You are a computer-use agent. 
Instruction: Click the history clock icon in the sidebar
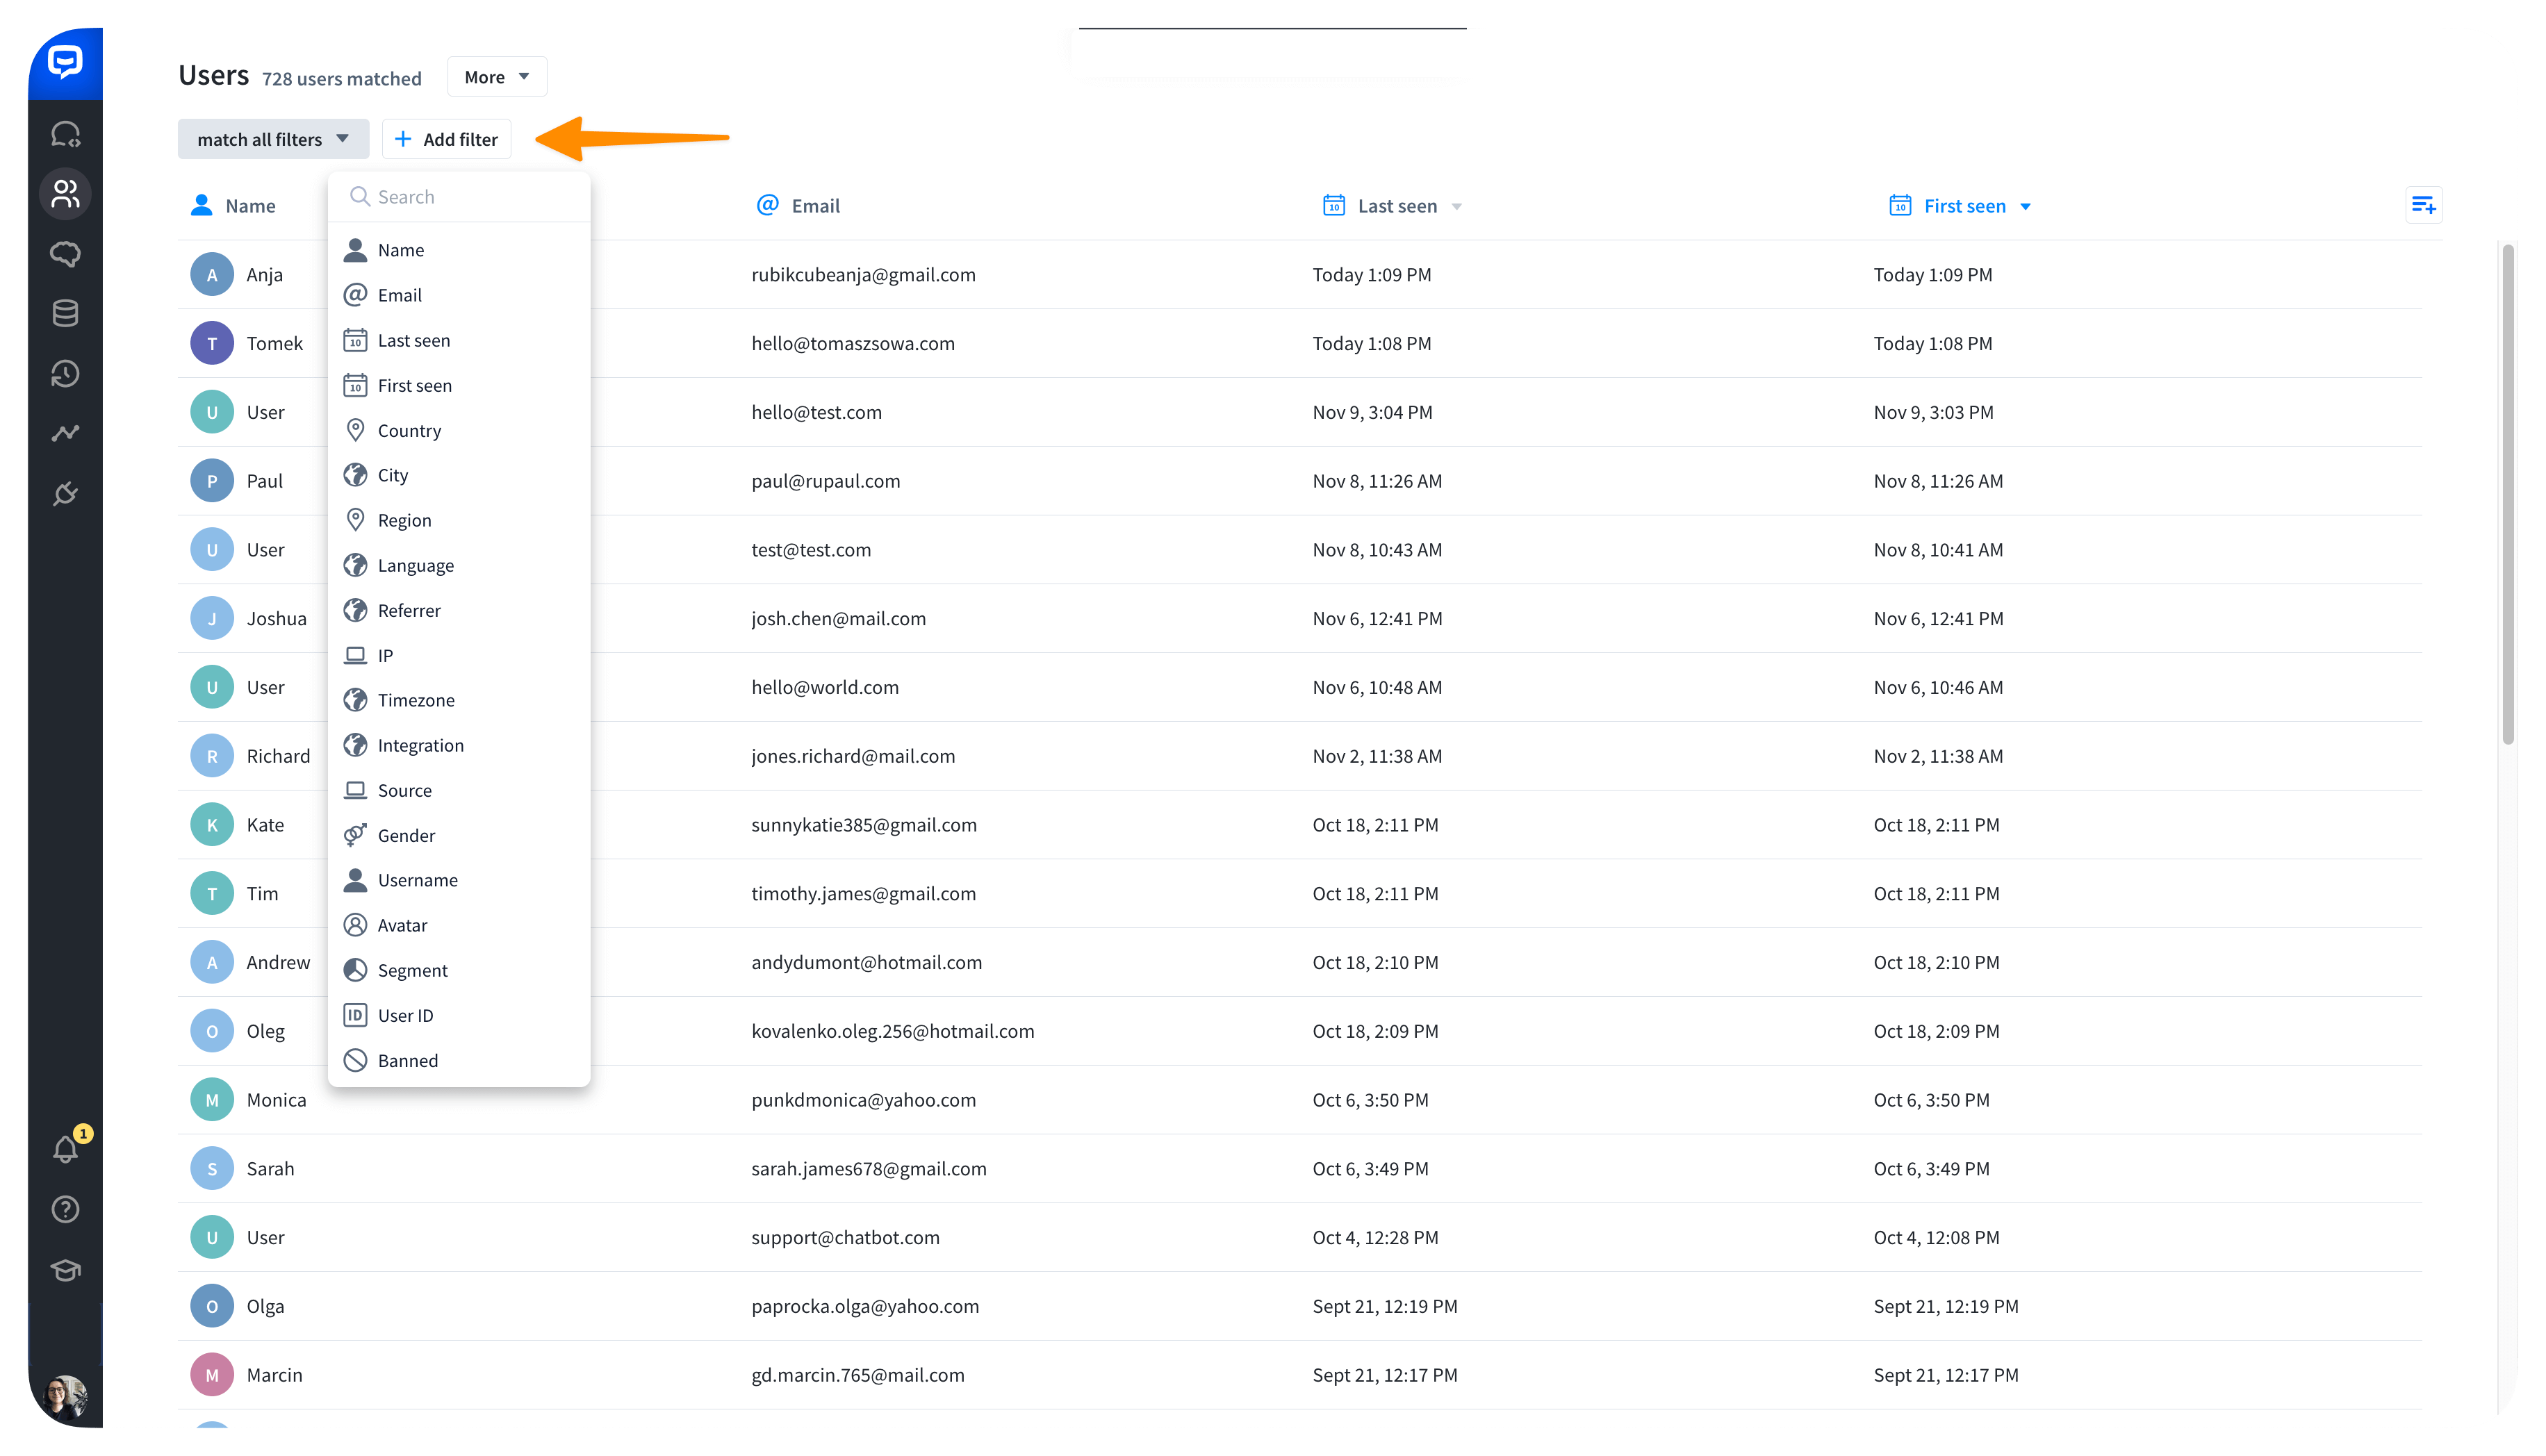[x=65, y=373]
